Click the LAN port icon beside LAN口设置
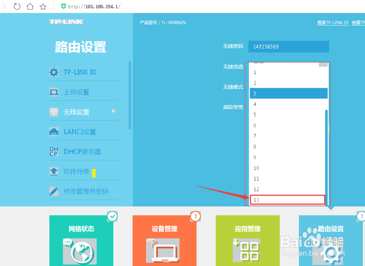 tap(54, 132)
